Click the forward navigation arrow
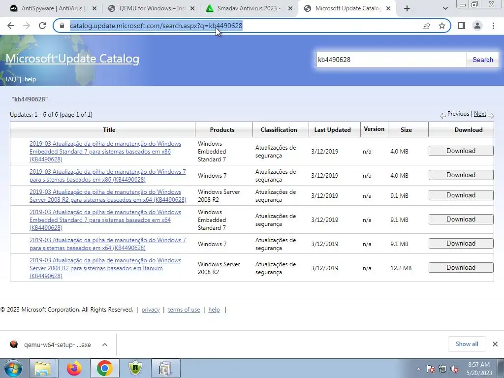 27,26
